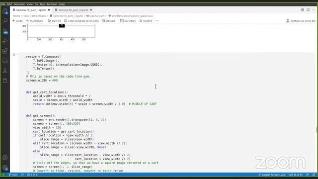
Task: Run All cells in notebook
Action: tap(54, 21)
